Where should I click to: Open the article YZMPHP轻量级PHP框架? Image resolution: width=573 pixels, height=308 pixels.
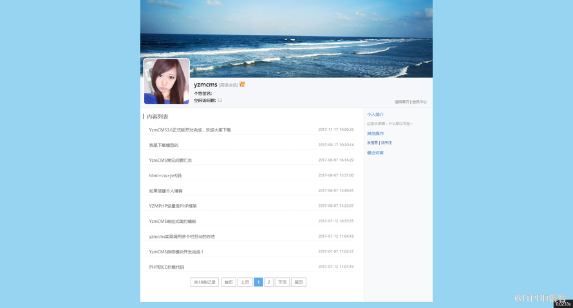(x=173, y=206)
